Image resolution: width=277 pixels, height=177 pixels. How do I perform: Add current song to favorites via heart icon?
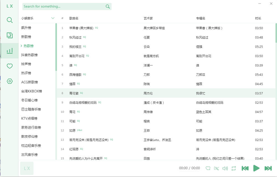(x=208, y=168)
